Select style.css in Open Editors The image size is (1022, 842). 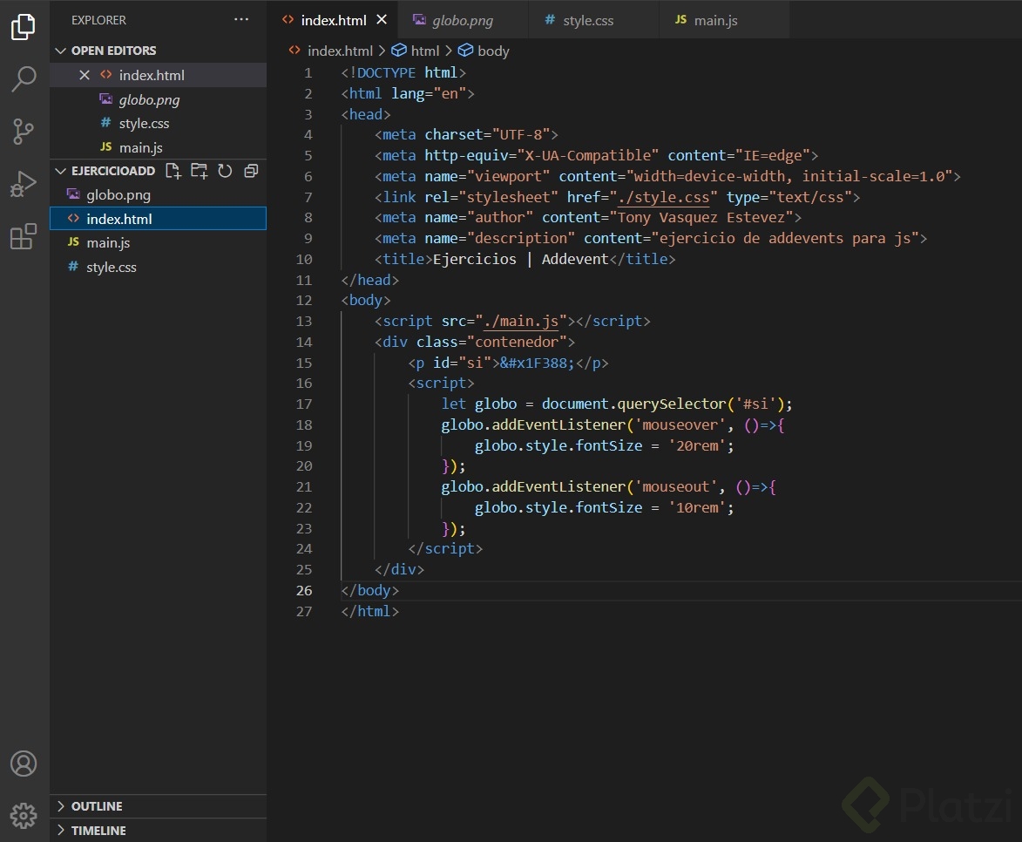[158, 123]
